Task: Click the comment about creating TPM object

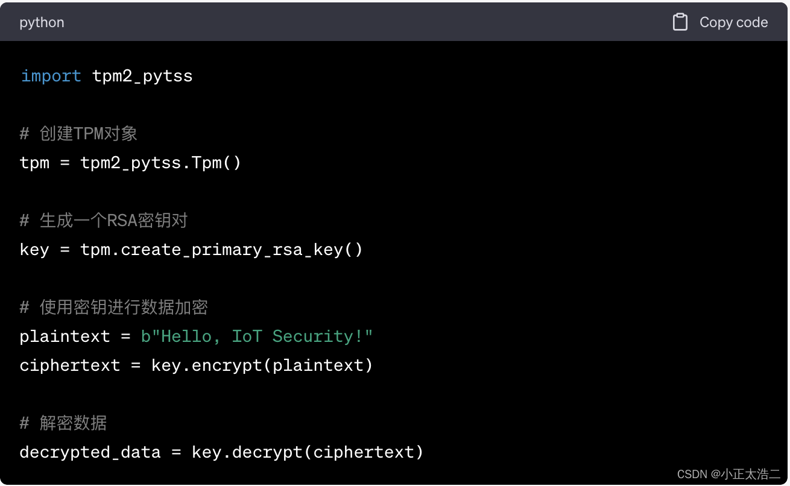Action: coord(78,133)
